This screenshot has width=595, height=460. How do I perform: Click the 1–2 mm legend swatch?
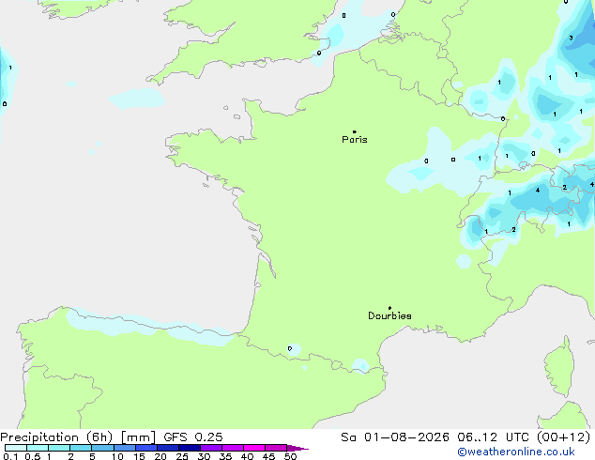[x=59, y=448]
